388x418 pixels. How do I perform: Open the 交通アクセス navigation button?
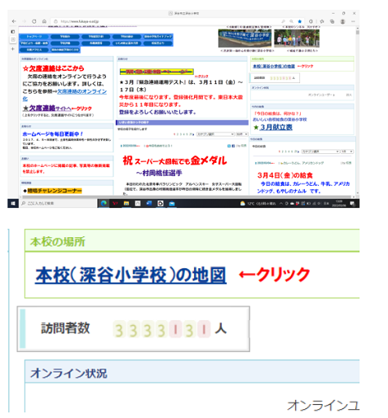34,50
